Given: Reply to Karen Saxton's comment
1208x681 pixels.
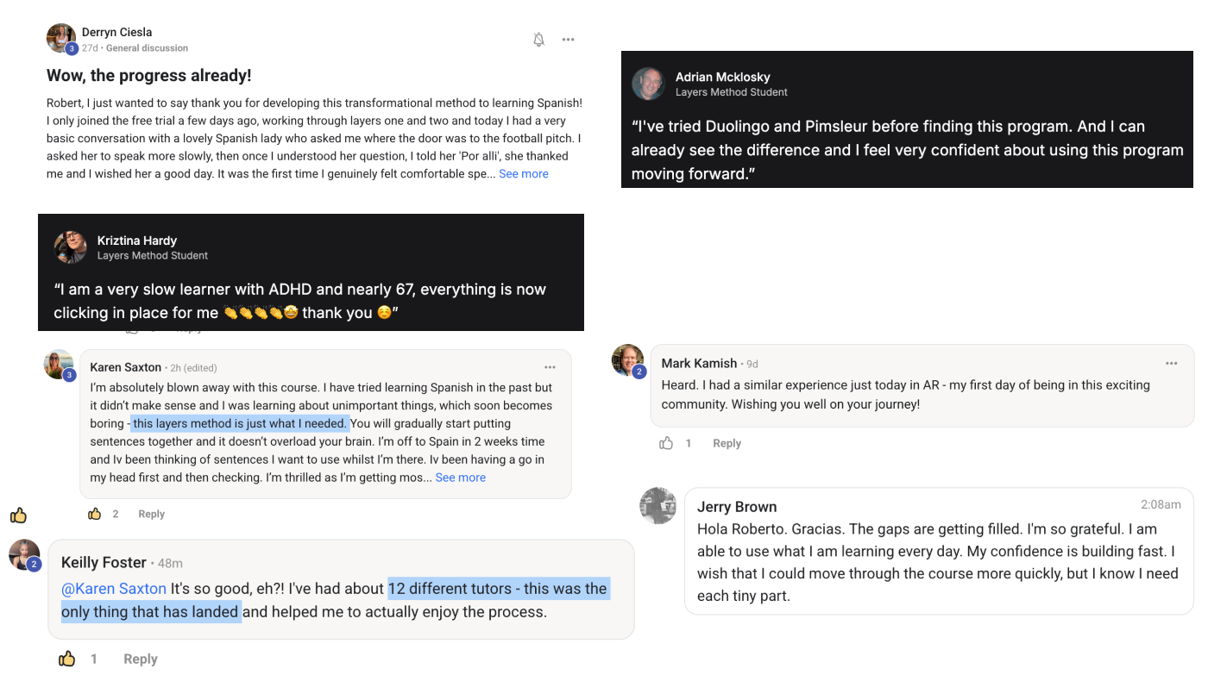Looking at the screenshot, I should tap(151, 514).
